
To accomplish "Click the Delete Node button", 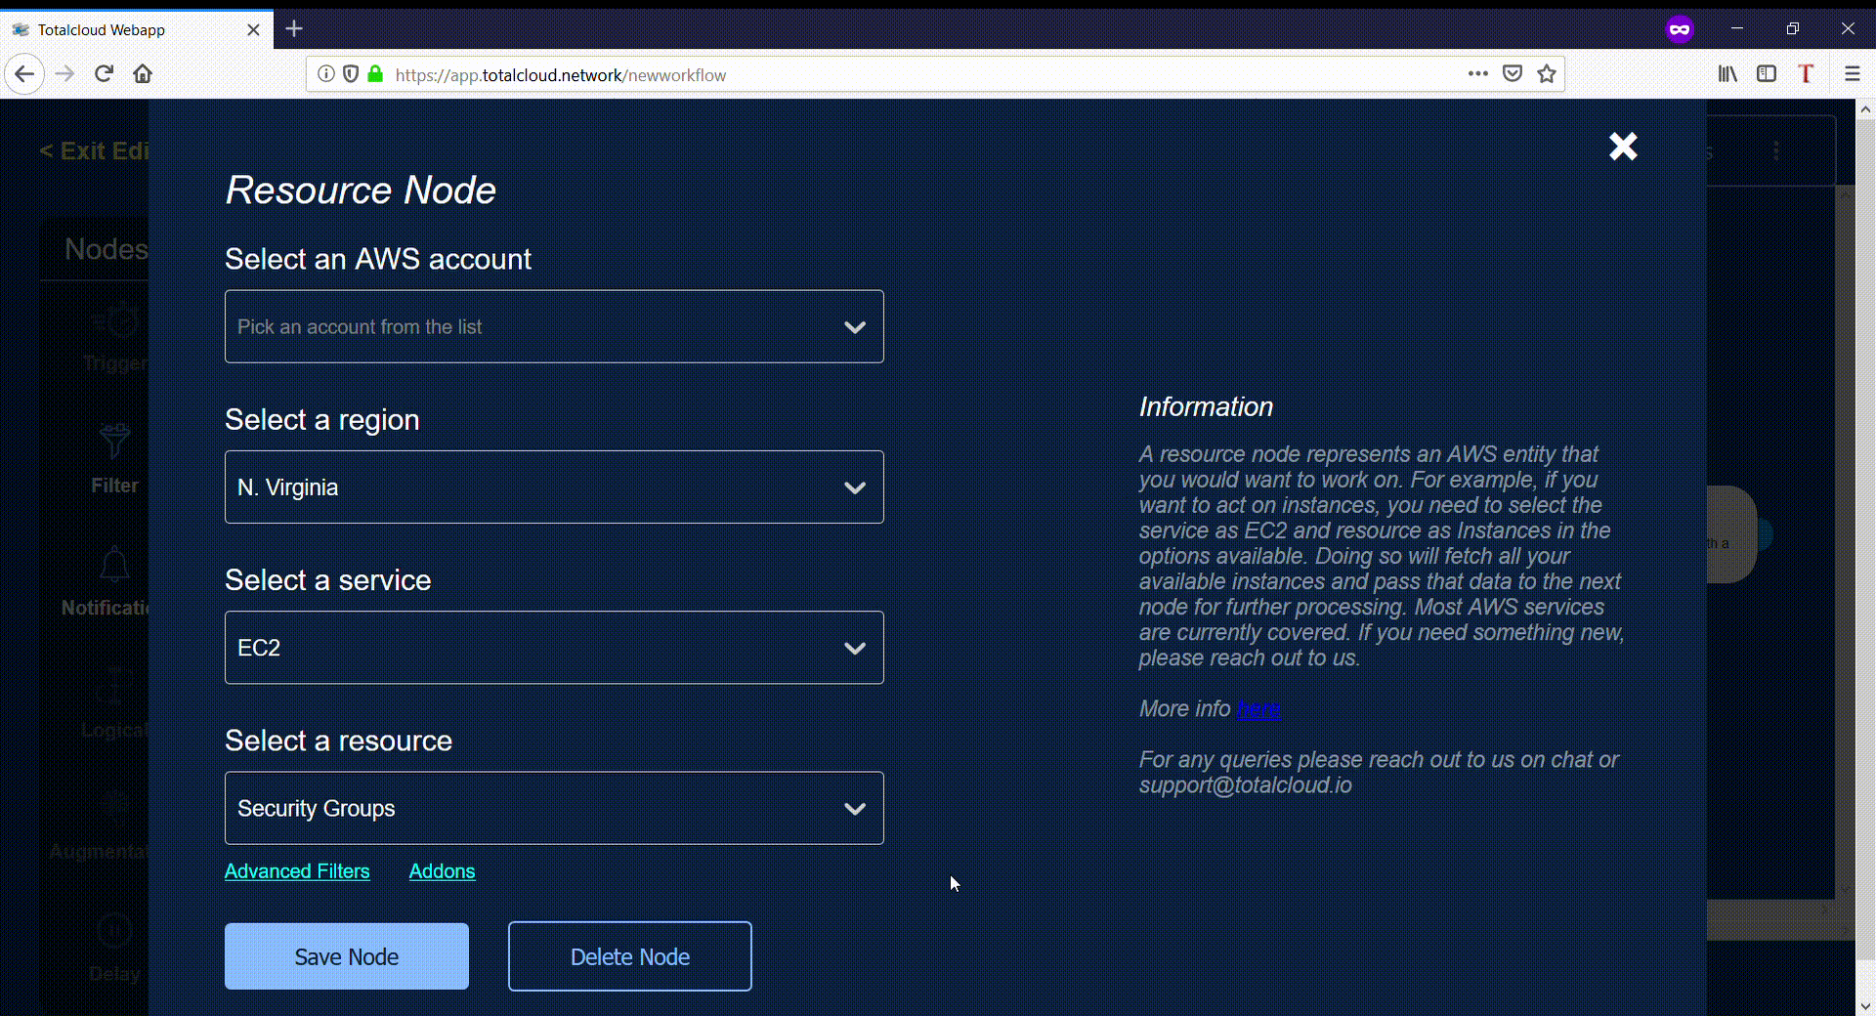I will pos(630,956).
